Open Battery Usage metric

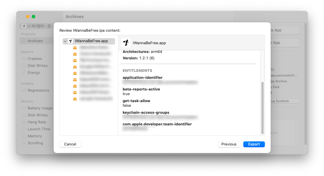[x=40, y=108]
